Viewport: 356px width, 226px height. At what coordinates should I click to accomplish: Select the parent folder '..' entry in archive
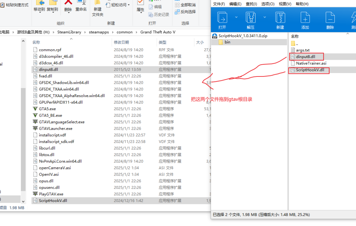point(294,43)
